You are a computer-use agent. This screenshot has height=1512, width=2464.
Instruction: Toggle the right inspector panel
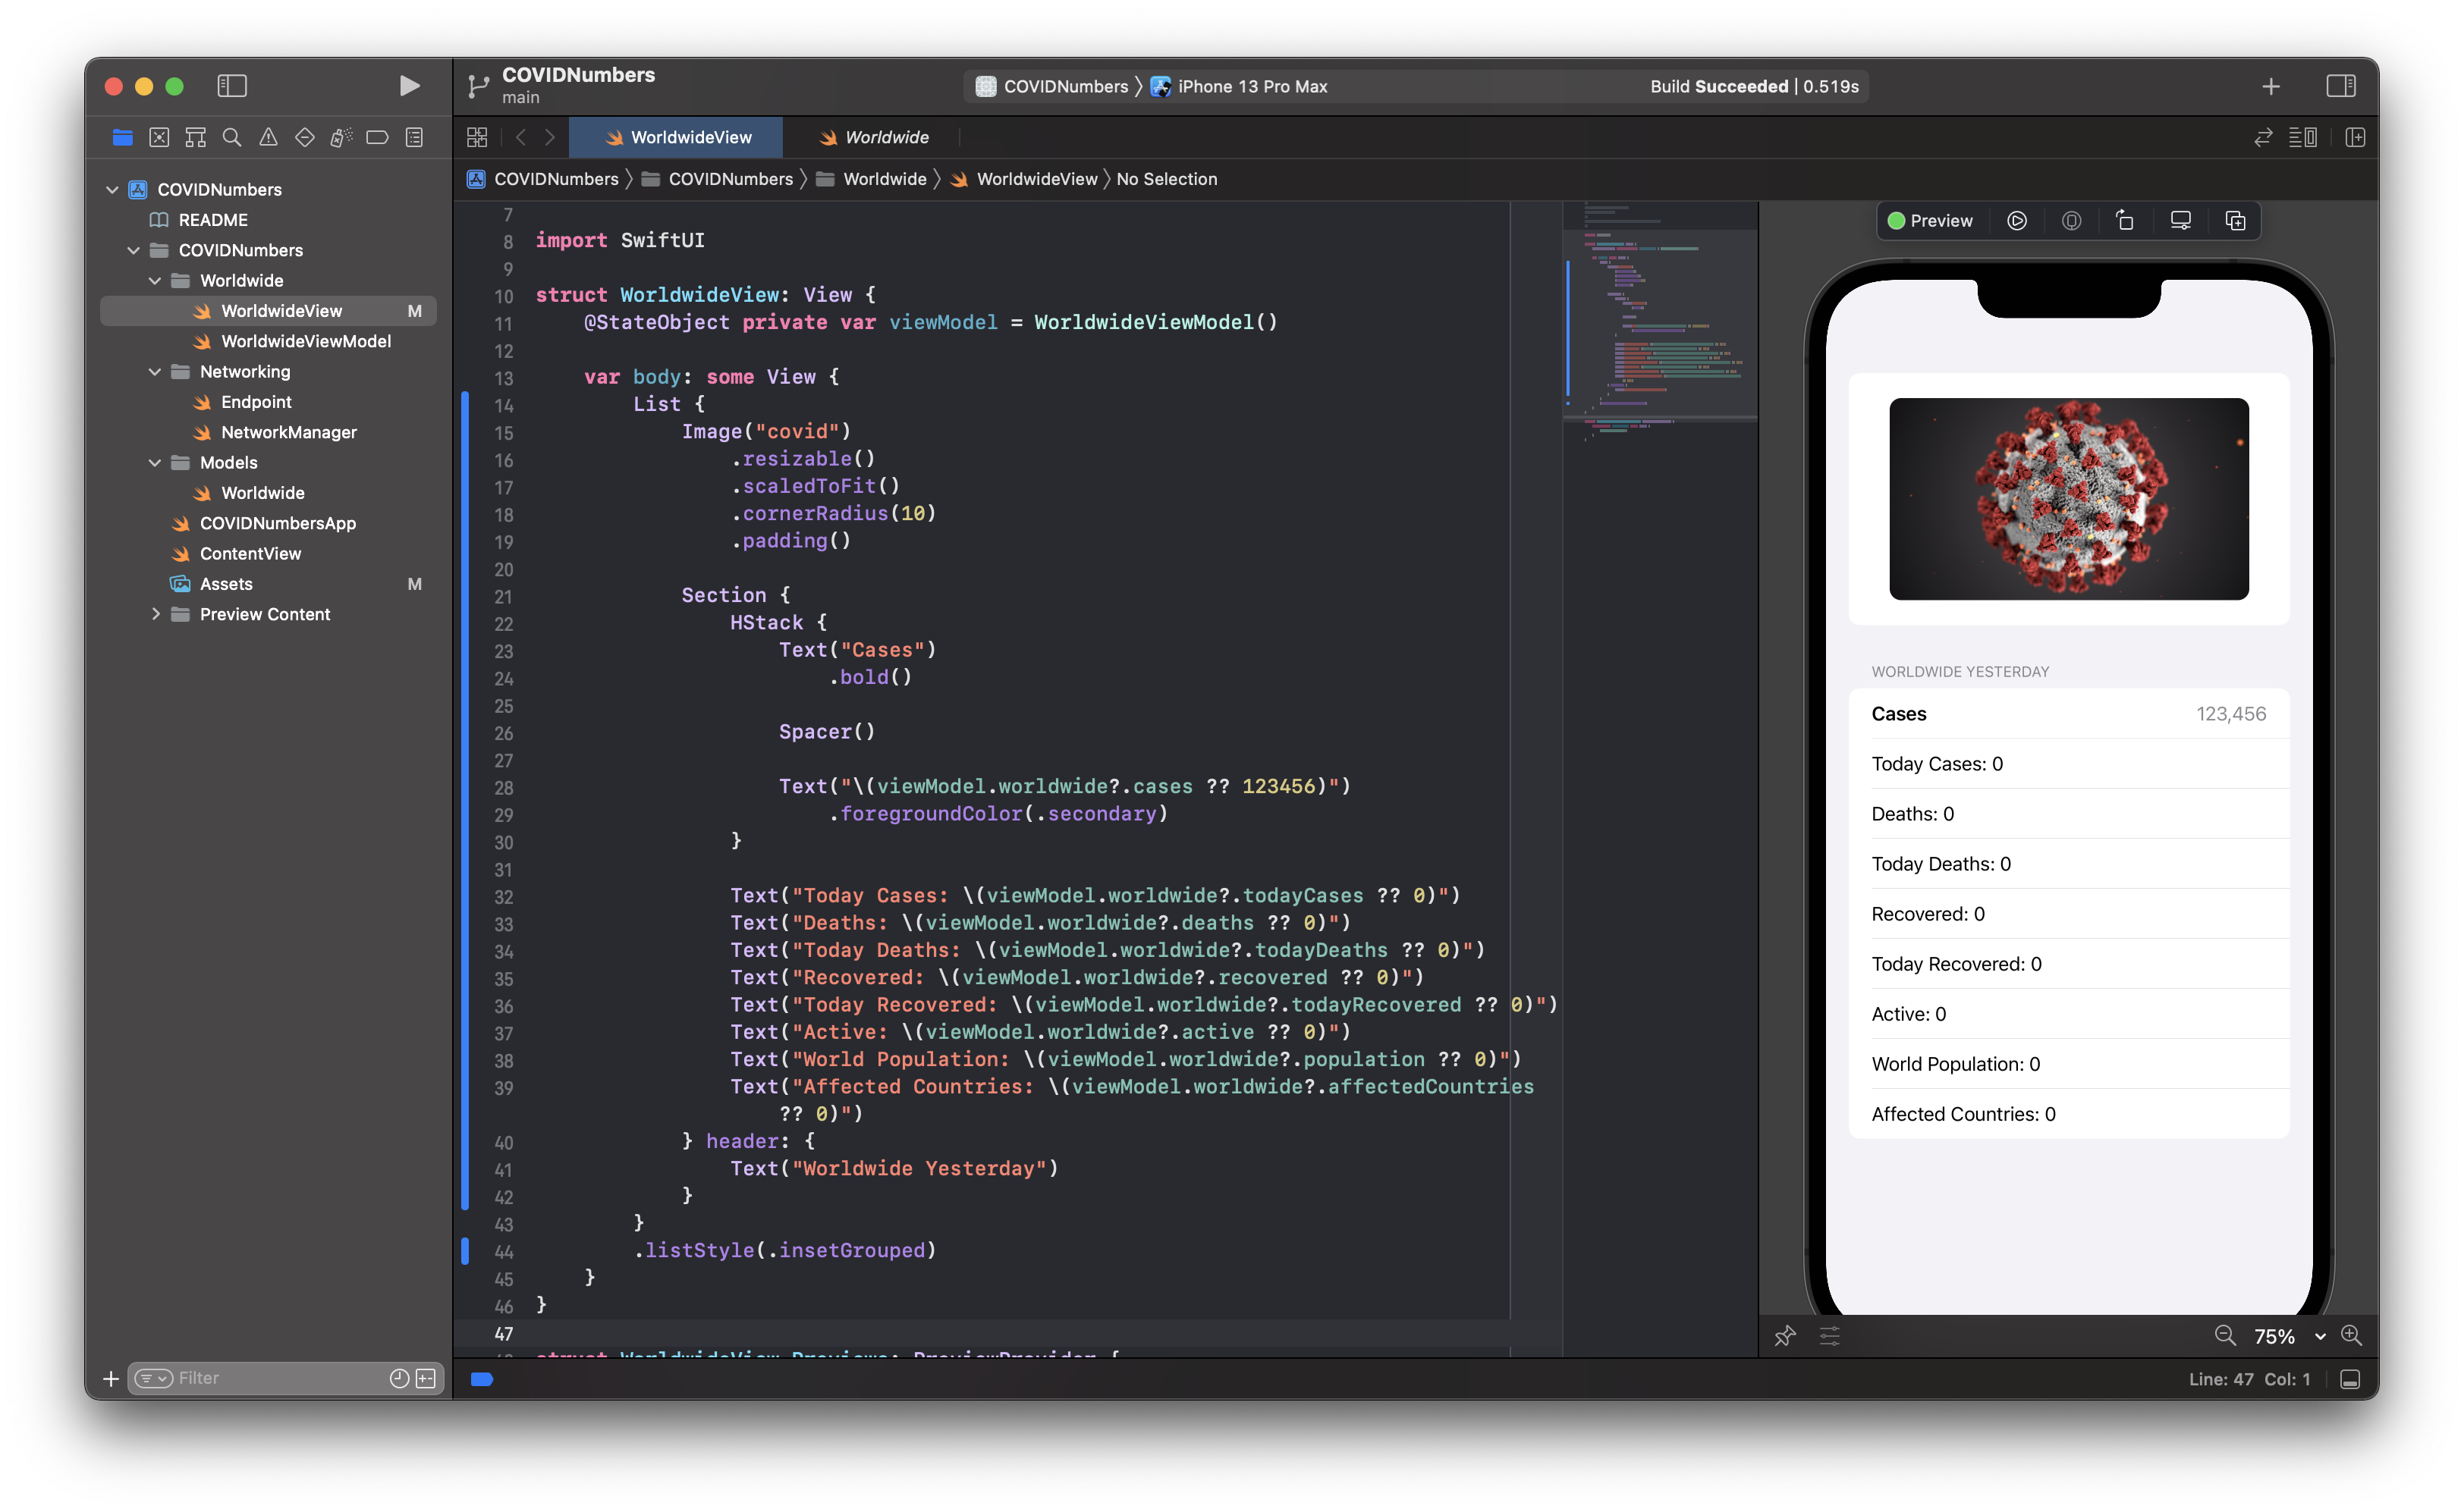[x=2340, y=86]
